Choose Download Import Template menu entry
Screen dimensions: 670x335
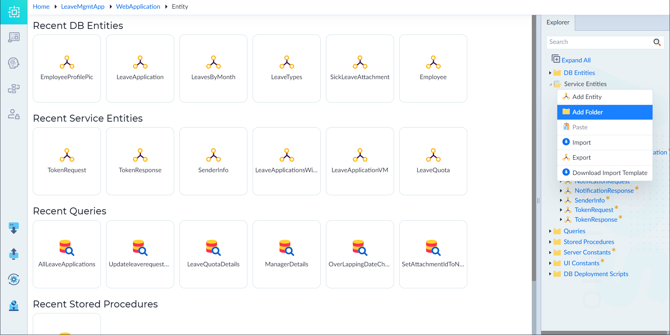pyautogui.click(x=605, y=173)
